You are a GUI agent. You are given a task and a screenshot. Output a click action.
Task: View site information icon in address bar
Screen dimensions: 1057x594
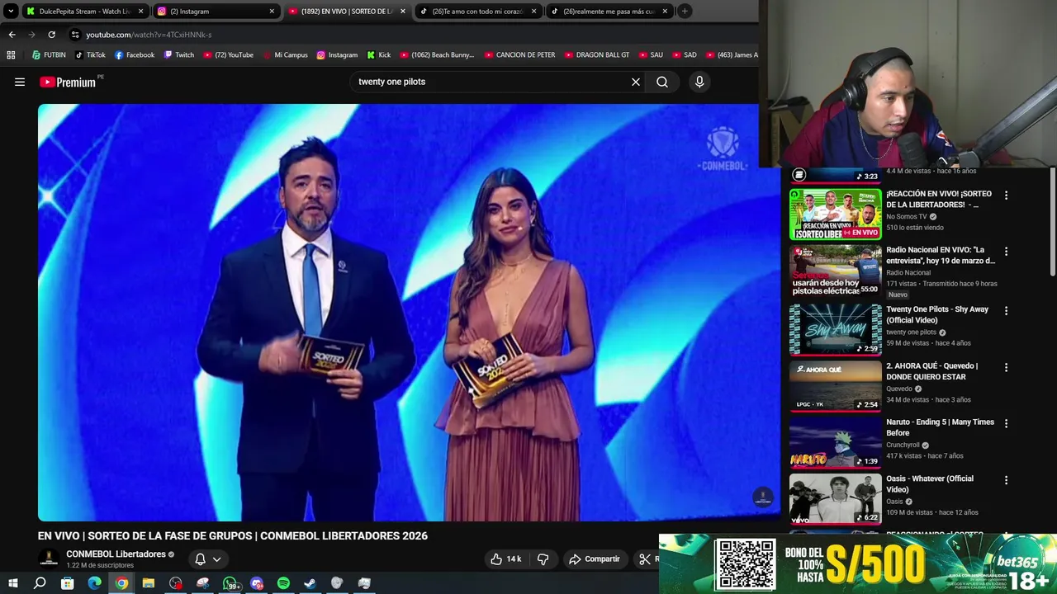click(x=75, y=35)
